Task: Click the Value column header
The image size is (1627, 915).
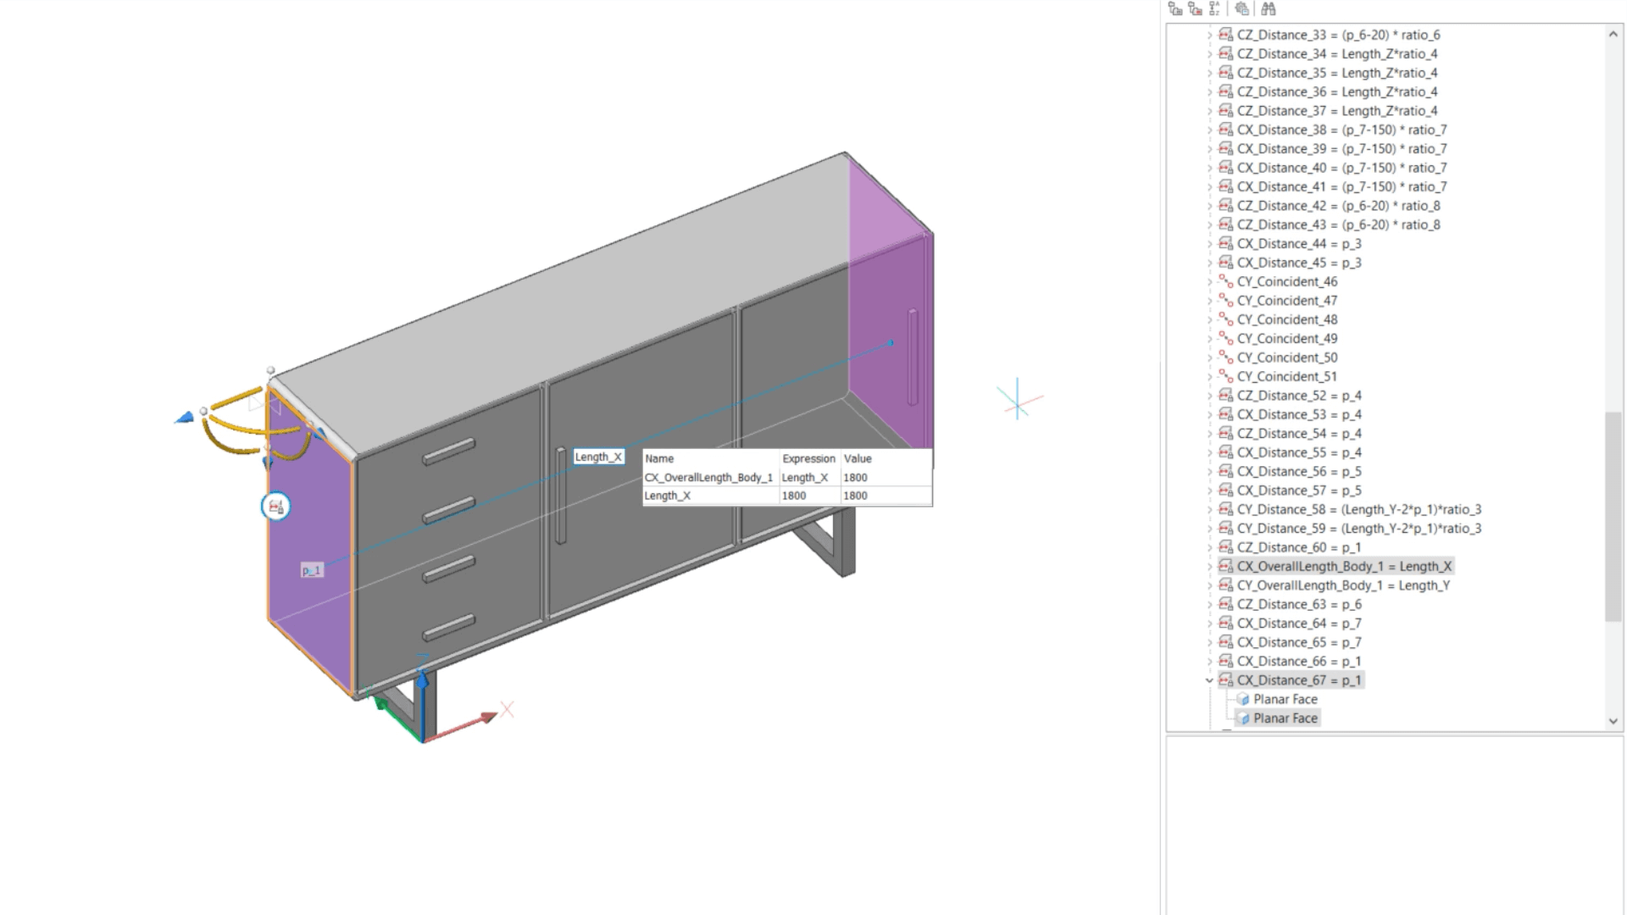Action: point(886,458)
